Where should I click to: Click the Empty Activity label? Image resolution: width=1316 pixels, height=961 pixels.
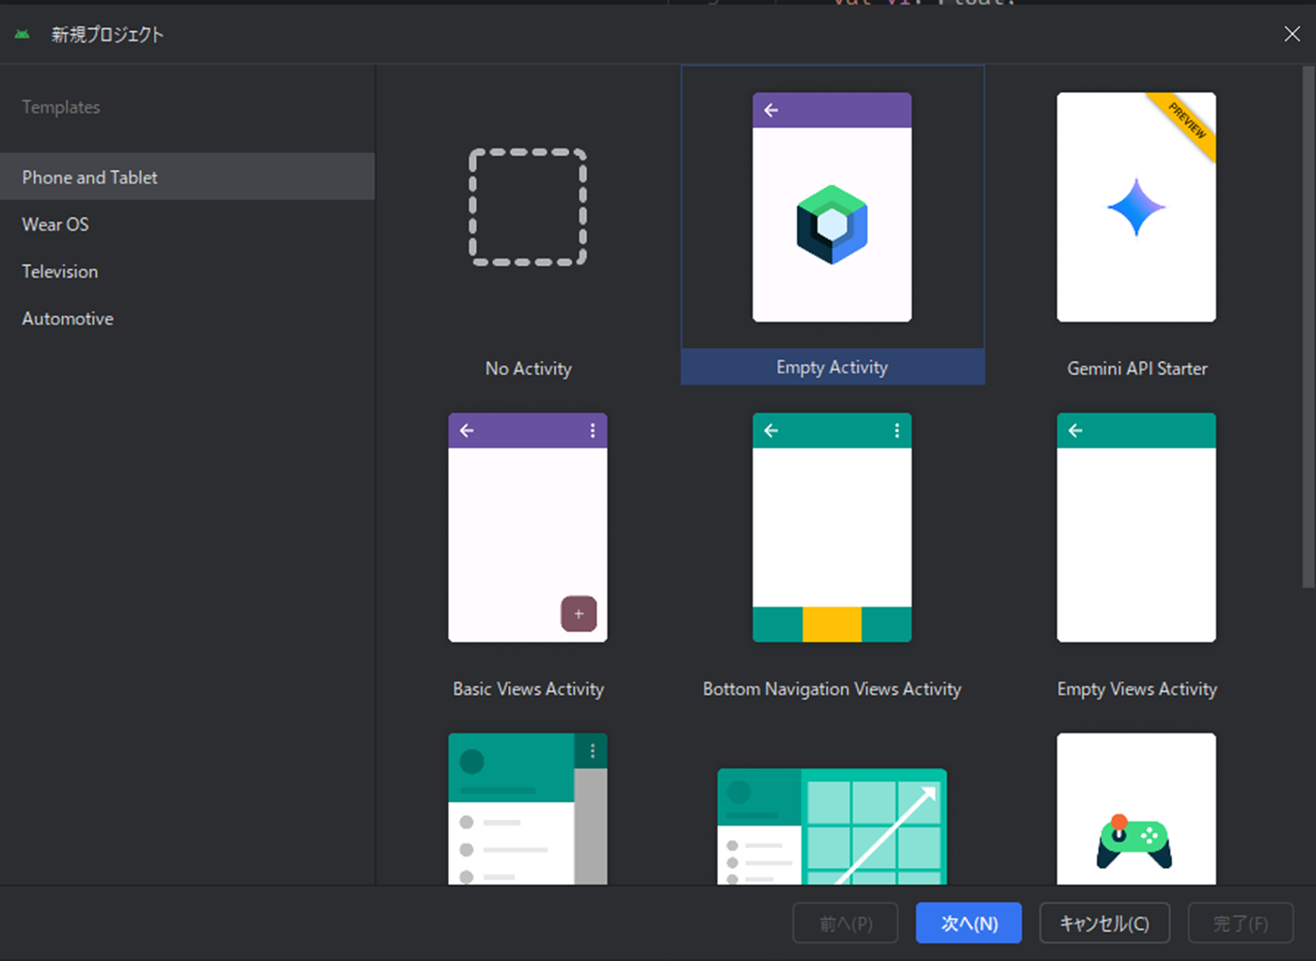click(832, 367)
